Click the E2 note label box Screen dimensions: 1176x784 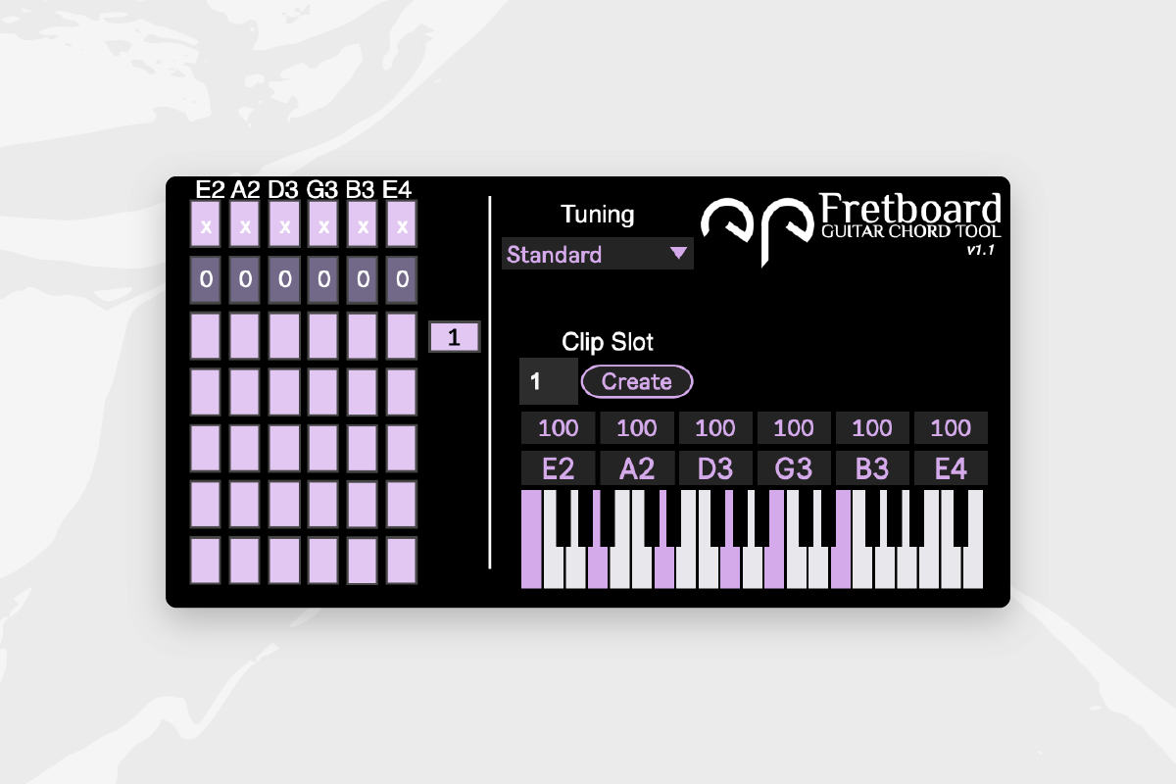point(559,468)
